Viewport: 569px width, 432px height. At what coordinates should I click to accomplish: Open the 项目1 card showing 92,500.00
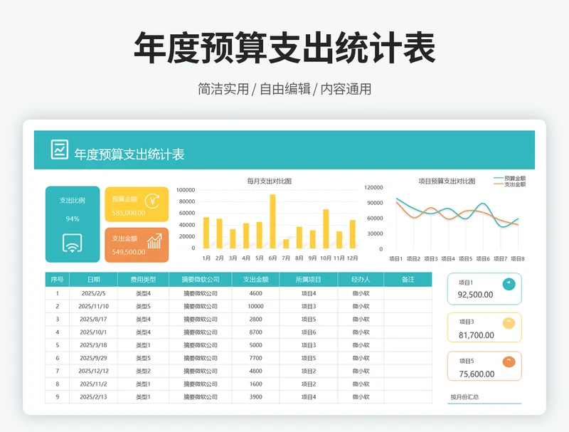pyautogui.click(x=484, y=289)
